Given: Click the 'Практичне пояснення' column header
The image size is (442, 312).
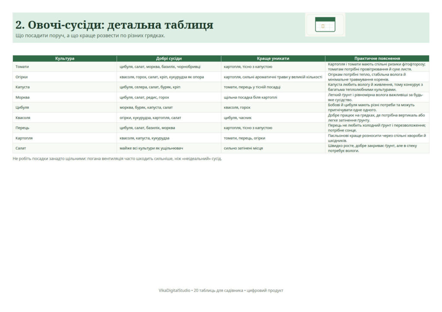Looking at the screenshot, I should pos(377,59).
